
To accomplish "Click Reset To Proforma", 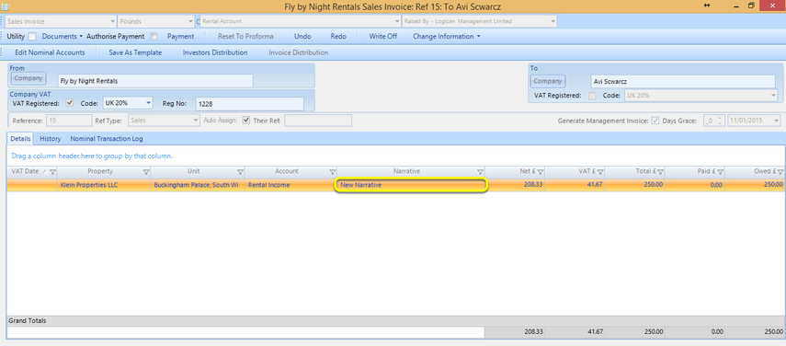I will pyautogui.click(x=245, y=37).
